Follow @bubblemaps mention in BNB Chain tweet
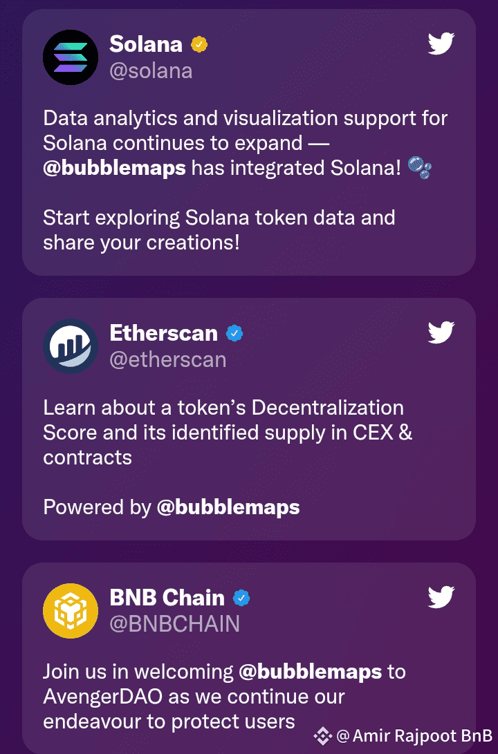This screenshot has width=498, height=754. coord(311,672)
